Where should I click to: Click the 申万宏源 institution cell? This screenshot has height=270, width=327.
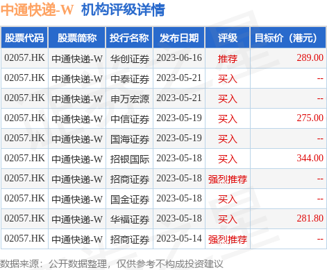130,99
